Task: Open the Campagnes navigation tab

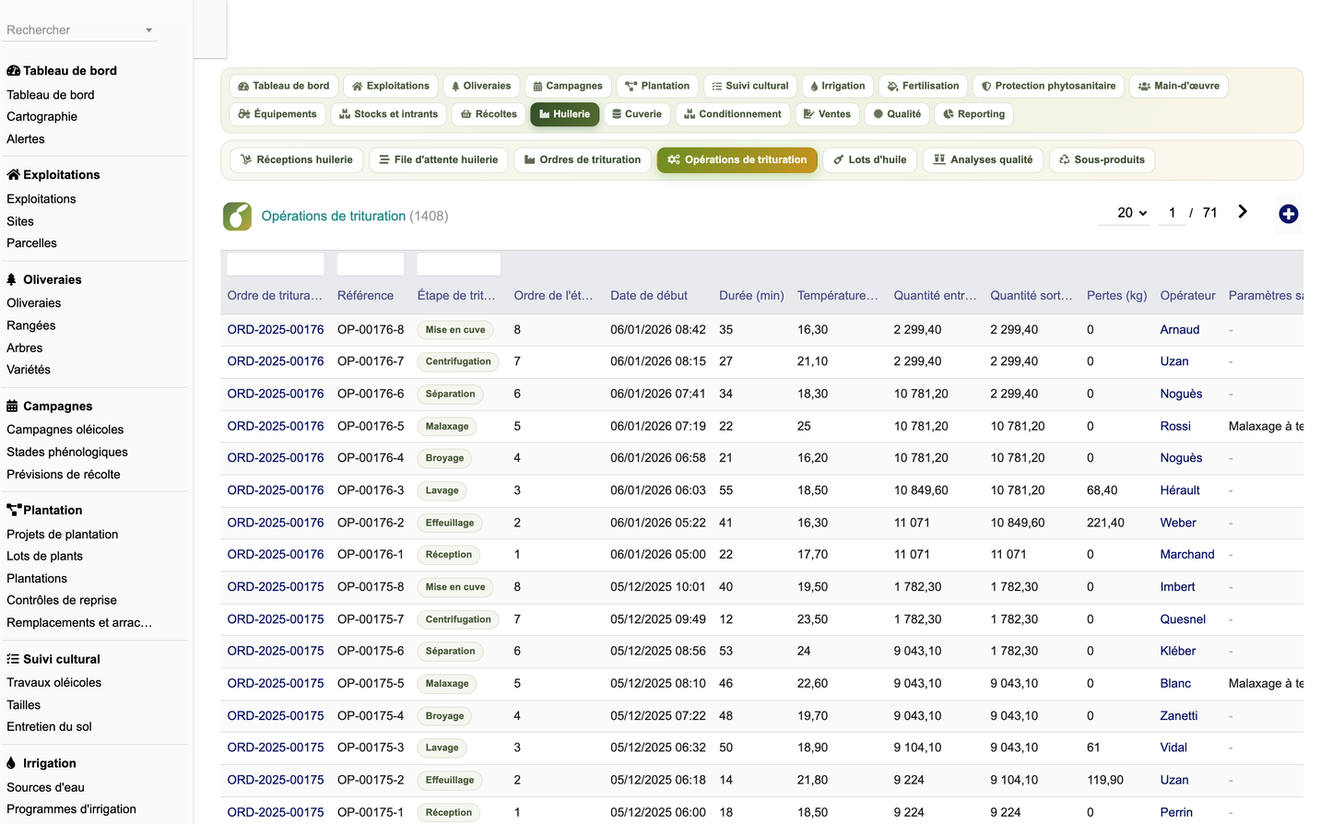Action: click(568, 86)
